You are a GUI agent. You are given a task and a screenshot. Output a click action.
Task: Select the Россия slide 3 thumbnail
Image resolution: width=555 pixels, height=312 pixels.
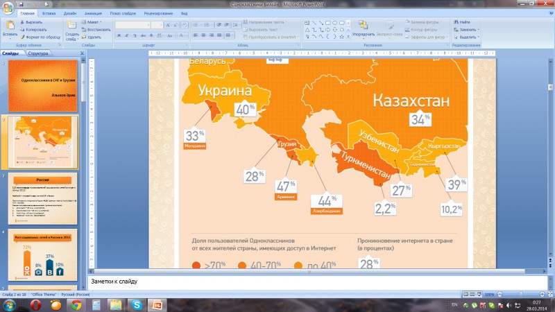pyautogui.click(x=43, y=198)
